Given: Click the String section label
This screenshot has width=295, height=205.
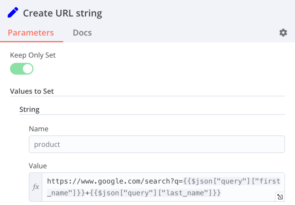Looking at the screenshot, I should (29, 110).
